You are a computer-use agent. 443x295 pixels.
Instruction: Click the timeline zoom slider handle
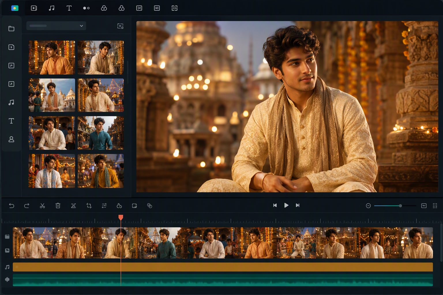point(400,206)
